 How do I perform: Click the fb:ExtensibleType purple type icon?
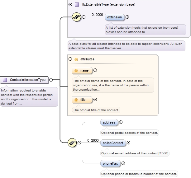77,5
